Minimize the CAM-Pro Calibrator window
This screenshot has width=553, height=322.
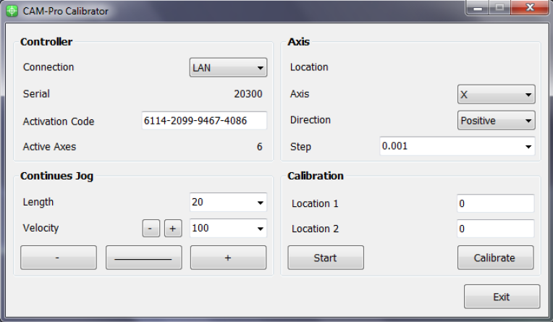click(478, 7)
